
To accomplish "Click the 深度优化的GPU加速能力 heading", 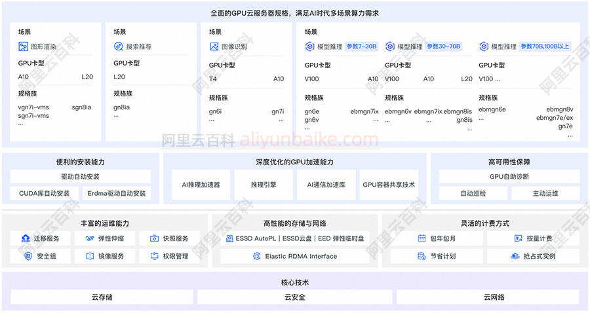I will 294,162.
